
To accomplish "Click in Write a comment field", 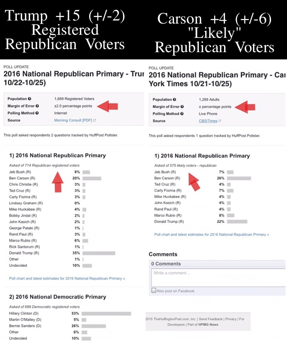I will pos(218,277).
